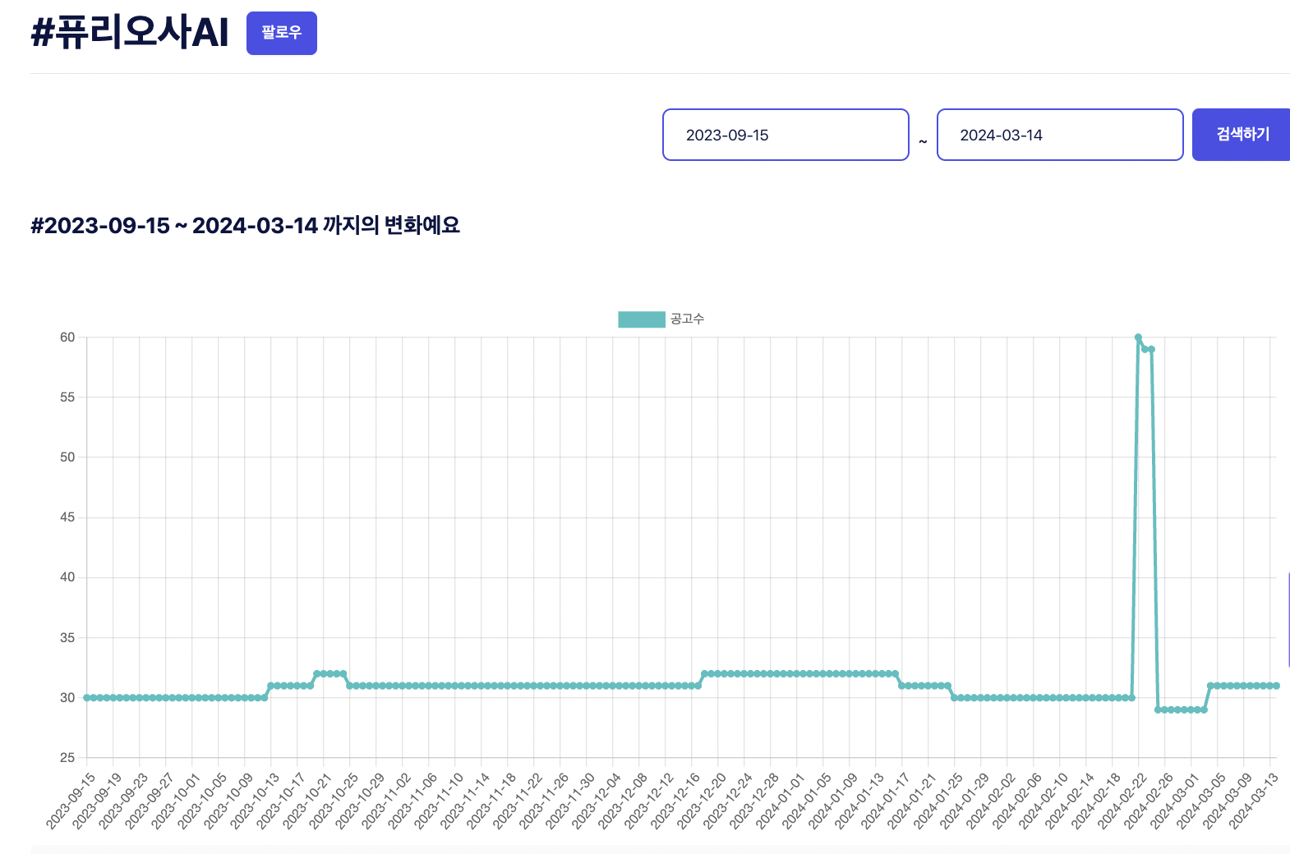Click the peak data point at 60

1138,337
